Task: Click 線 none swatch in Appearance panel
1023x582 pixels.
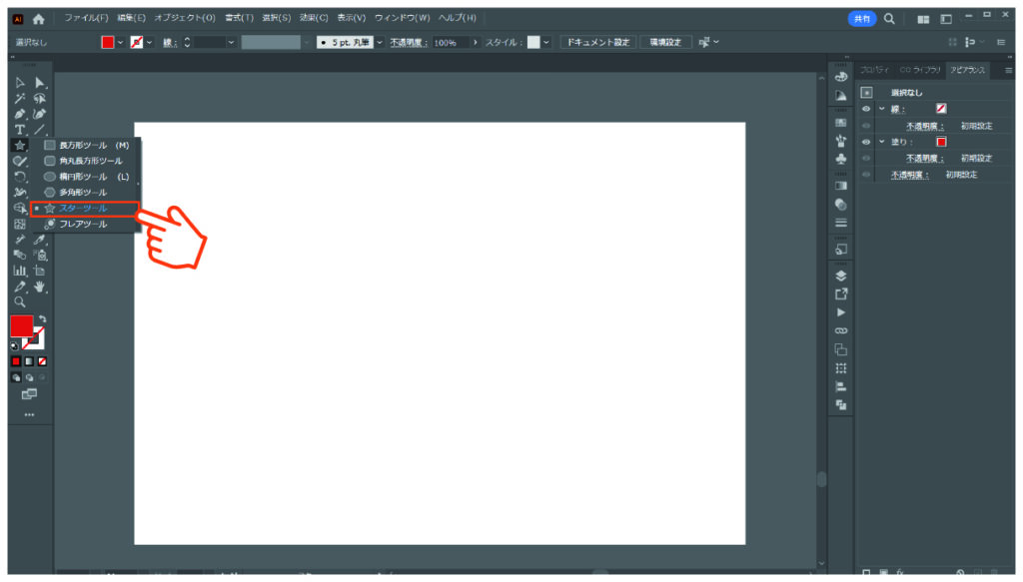Action: 941,109
